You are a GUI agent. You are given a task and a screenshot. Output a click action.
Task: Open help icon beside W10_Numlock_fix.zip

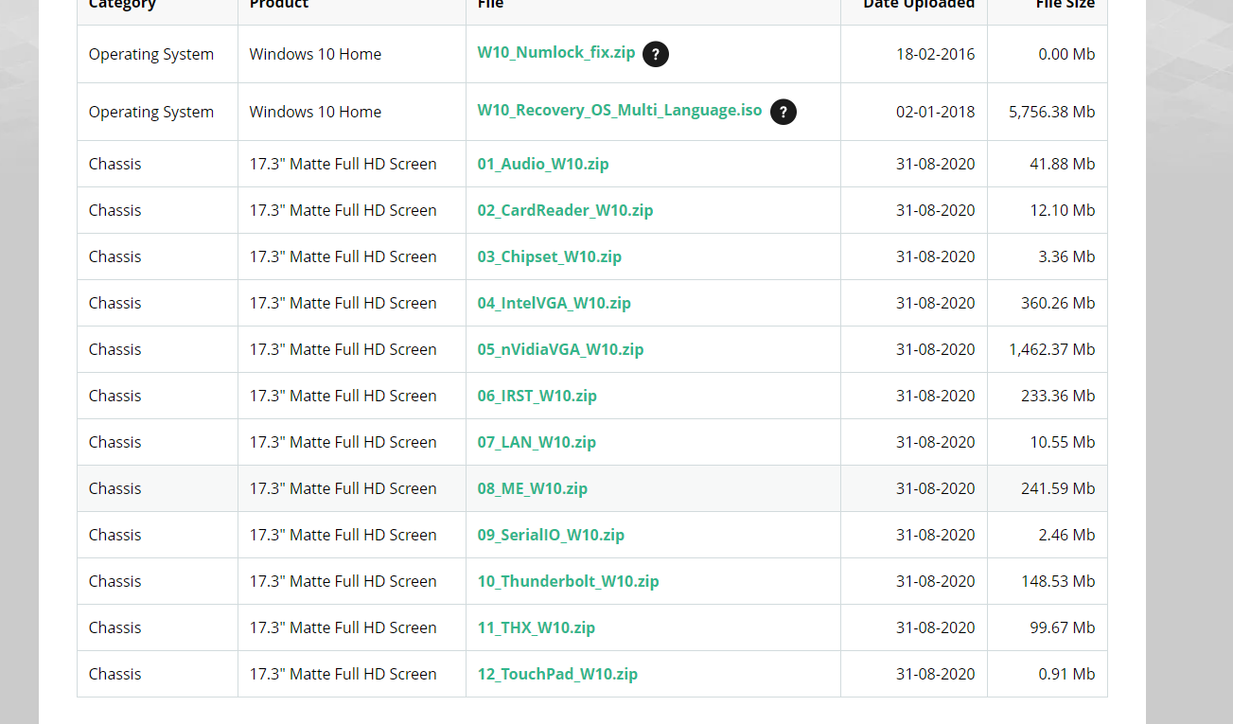656,54
